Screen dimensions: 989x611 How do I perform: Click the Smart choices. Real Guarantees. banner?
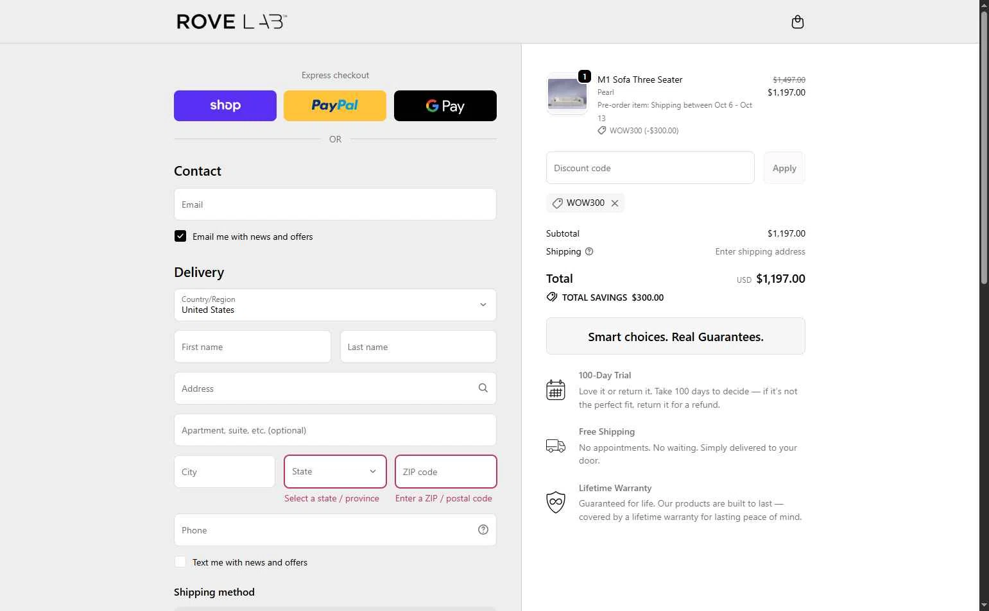(675, 336)
